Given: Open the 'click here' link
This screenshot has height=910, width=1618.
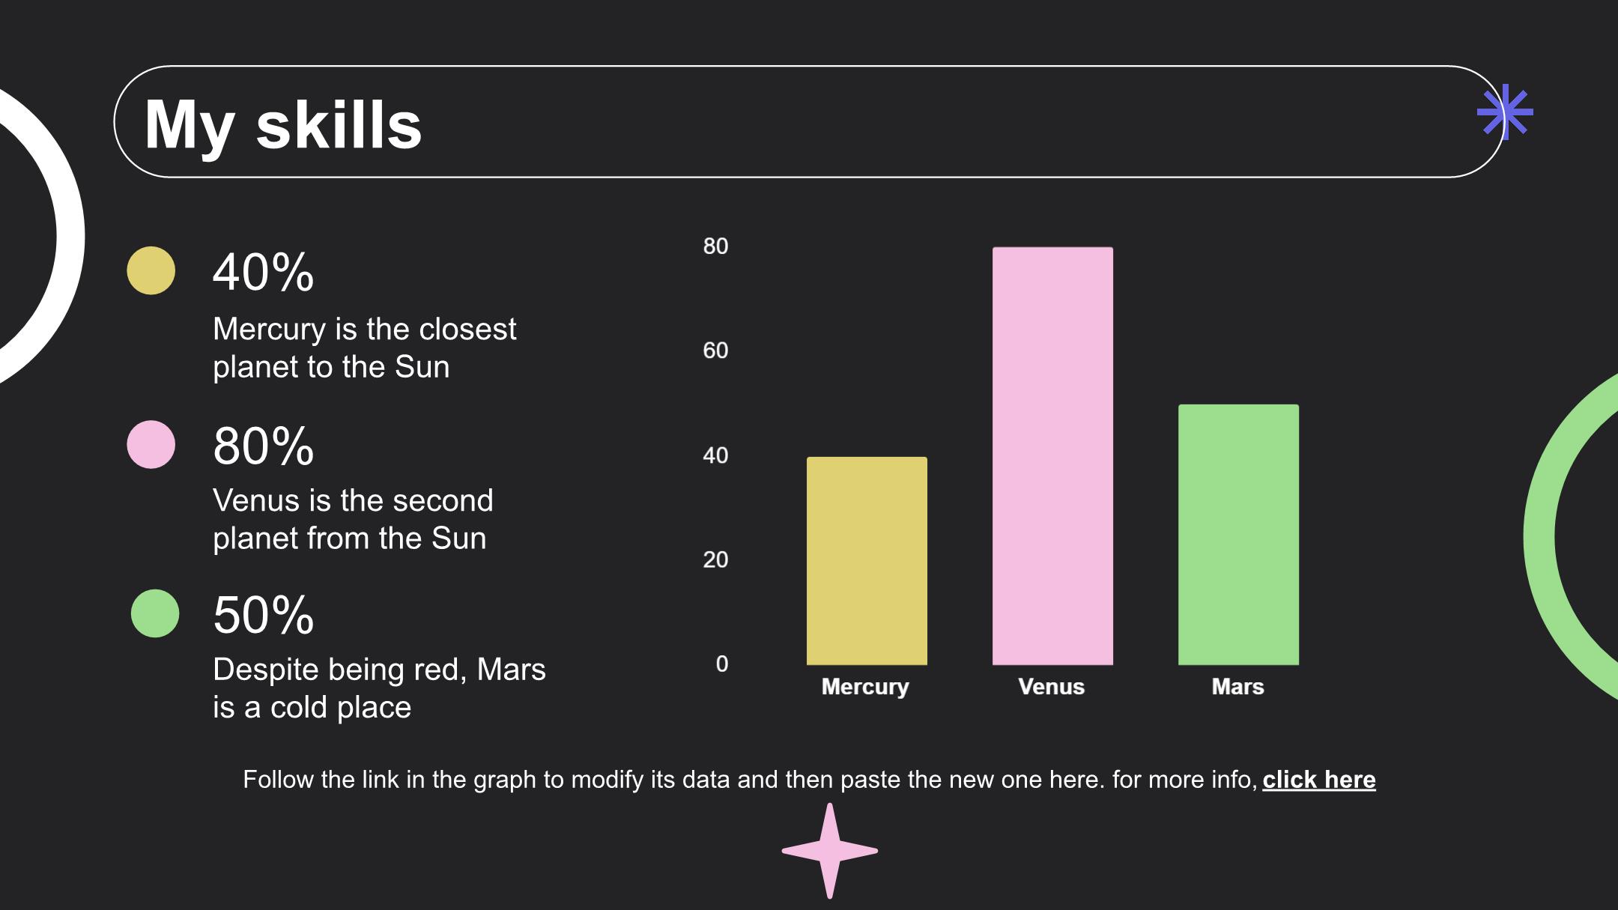Looking at the screenshot, I should (x=1318, y=780).
